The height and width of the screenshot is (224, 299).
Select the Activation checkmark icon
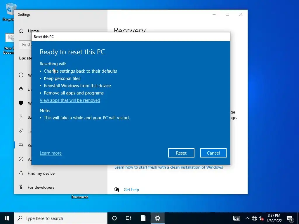pos(21,159)
